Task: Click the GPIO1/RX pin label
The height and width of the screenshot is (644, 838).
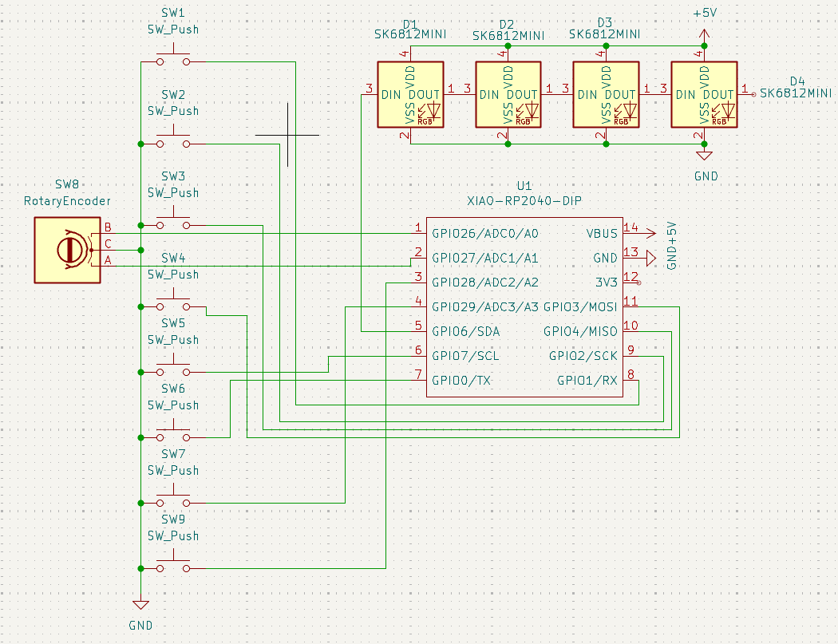Action: (587, 381)
